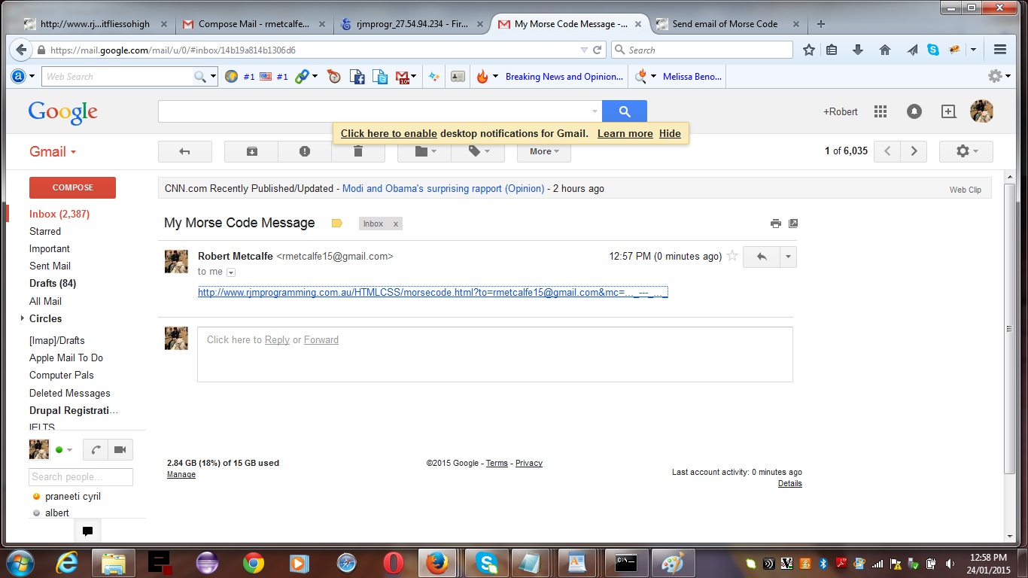Open the Firefox hamburger menu

[x=1000, y=50]
